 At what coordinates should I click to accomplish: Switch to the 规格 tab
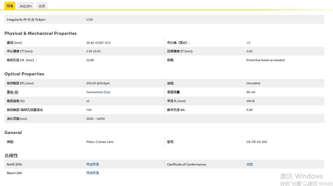pos(10,6)
